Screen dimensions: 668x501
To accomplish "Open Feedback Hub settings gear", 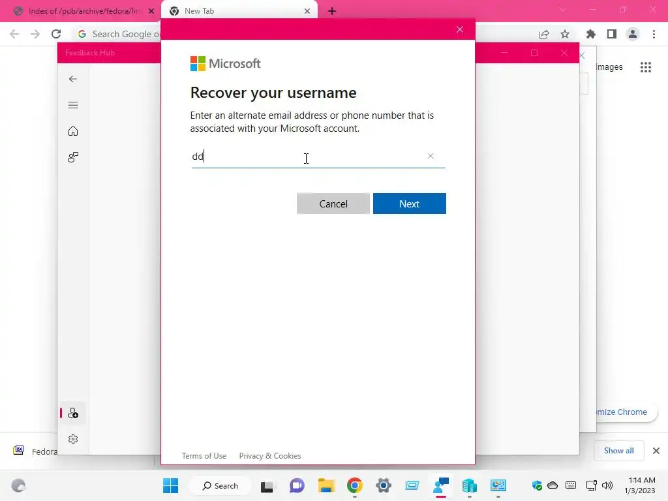I will [x=73, y=439].
